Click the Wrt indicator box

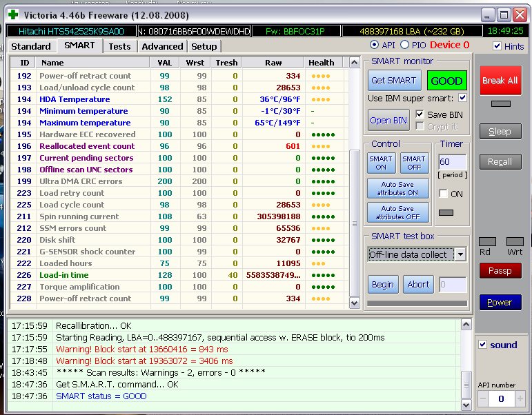[x=515, y=241]
